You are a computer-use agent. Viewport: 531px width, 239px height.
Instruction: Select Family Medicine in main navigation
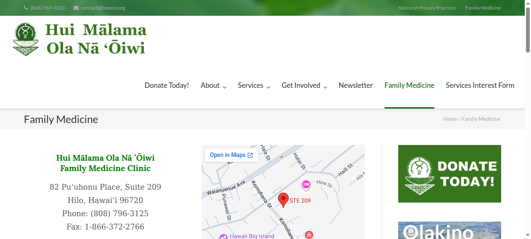409,85
